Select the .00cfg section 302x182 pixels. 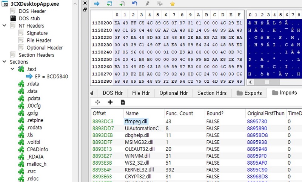coord(34,106)
